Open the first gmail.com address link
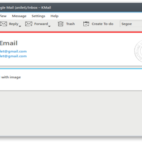 (13, 51)
